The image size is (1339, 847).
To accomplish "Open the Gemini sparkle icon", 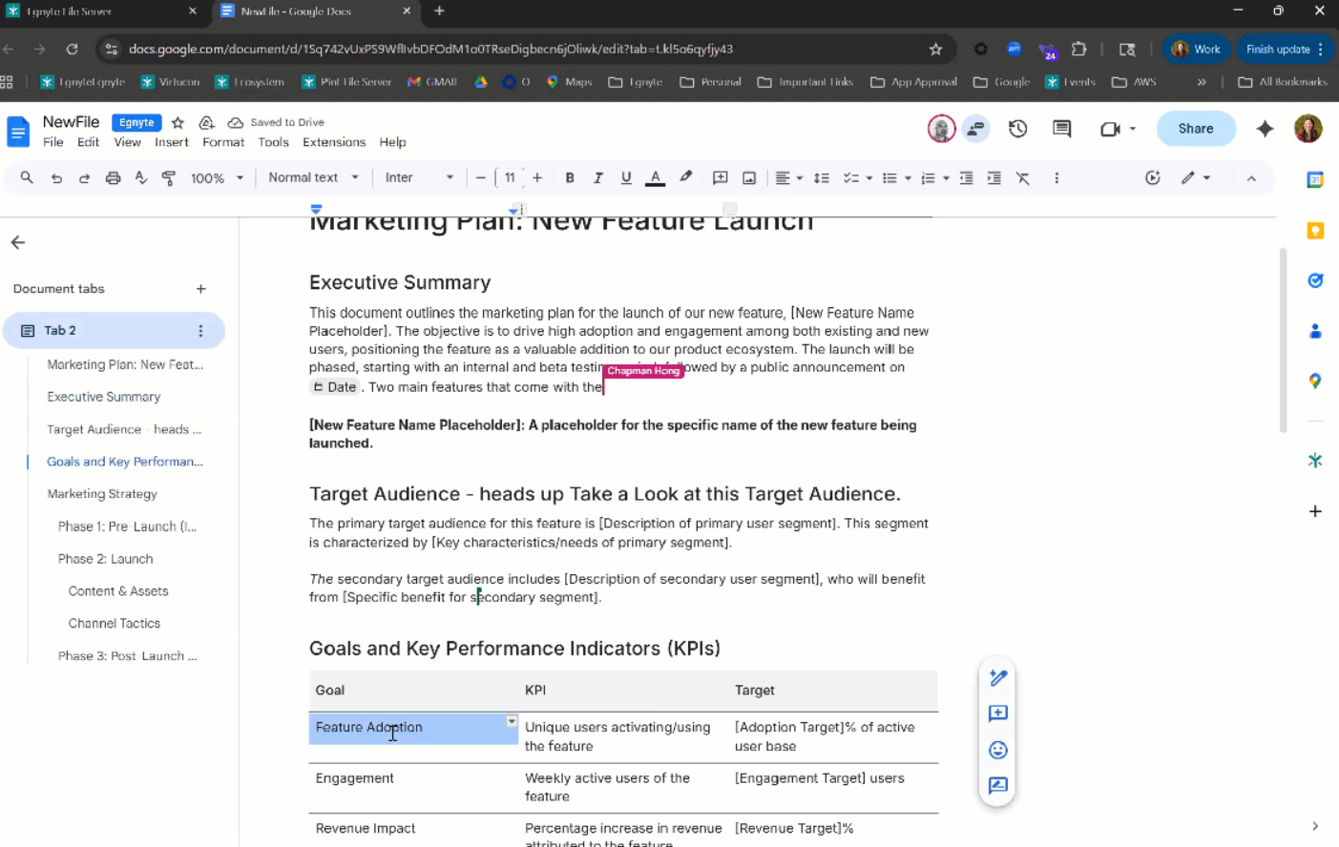I will click(1265, 129).
